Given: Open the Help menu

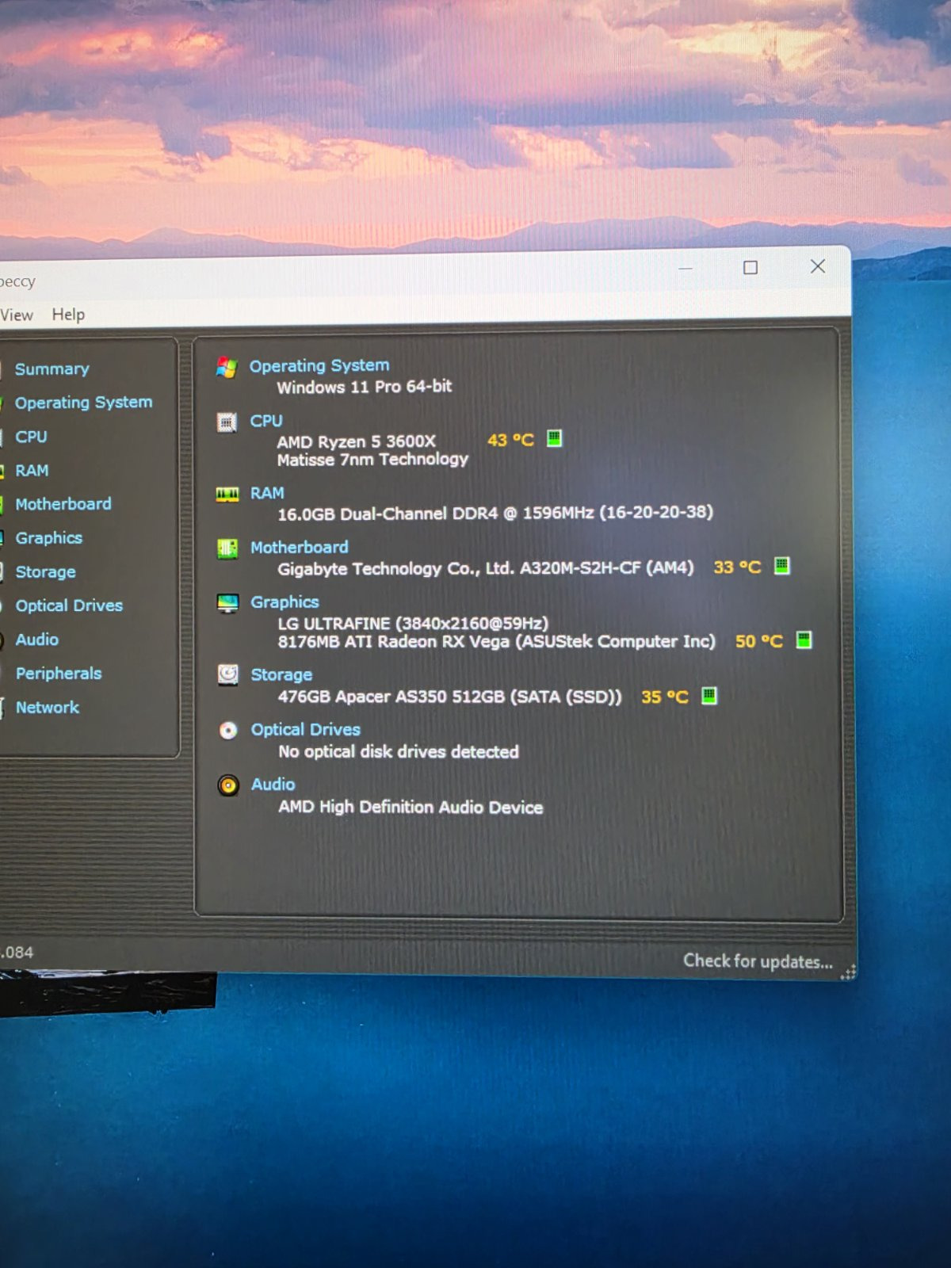Looking at the screenshot, I should click(x=68, y=315).
